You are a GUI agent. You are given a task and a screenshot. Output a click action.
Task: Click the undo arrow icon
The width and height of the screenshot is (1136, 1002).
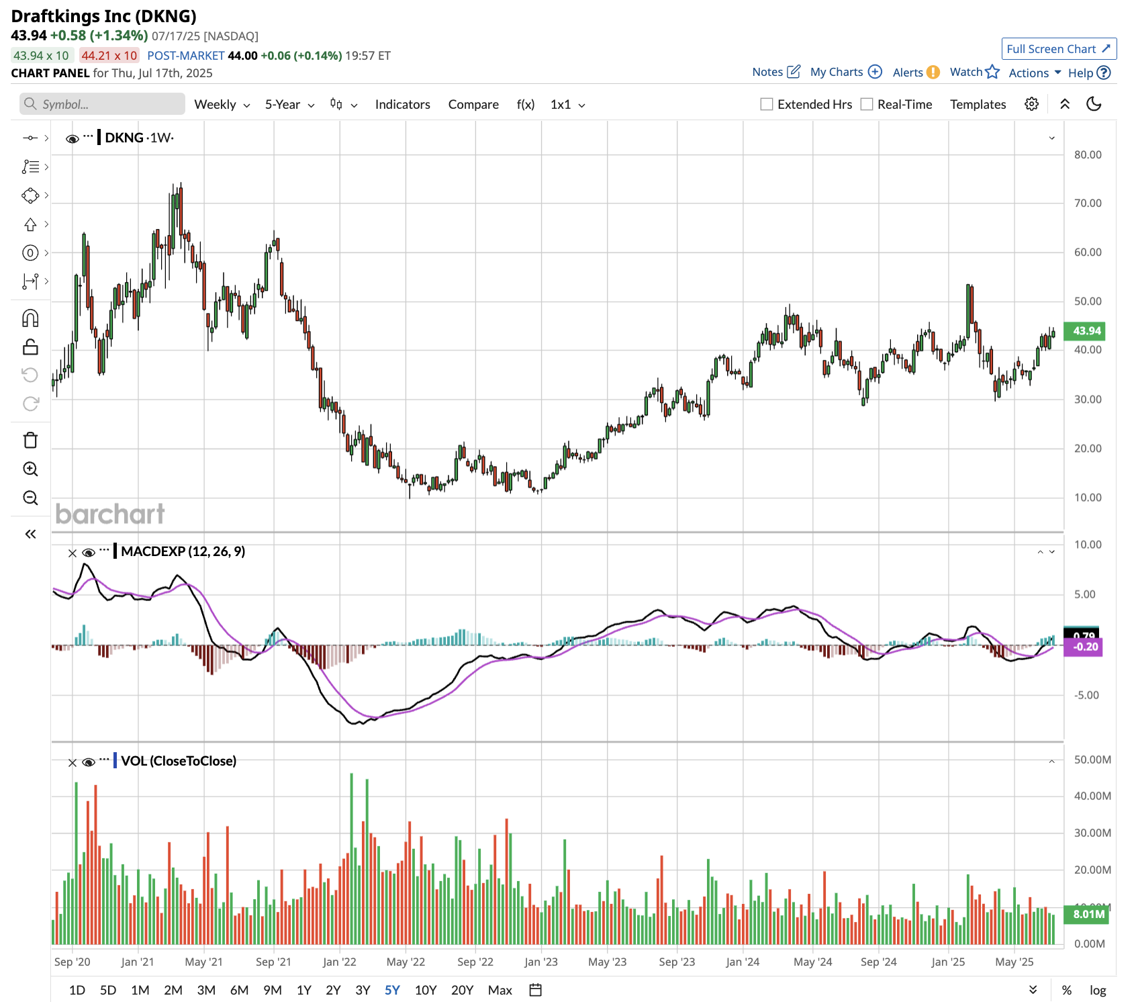coord(30,375)
